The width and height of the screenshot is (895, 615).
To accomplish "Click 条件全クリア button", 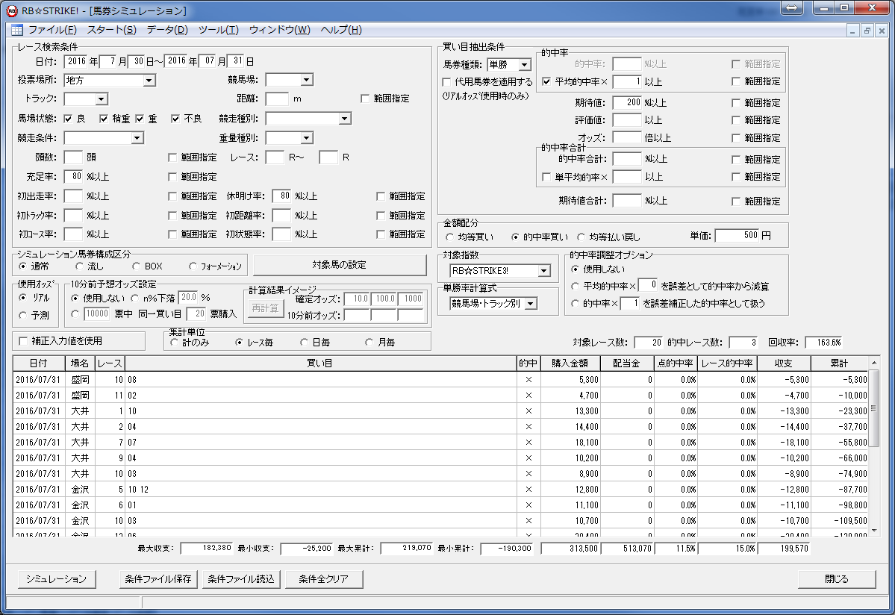I will click(324, 579).
